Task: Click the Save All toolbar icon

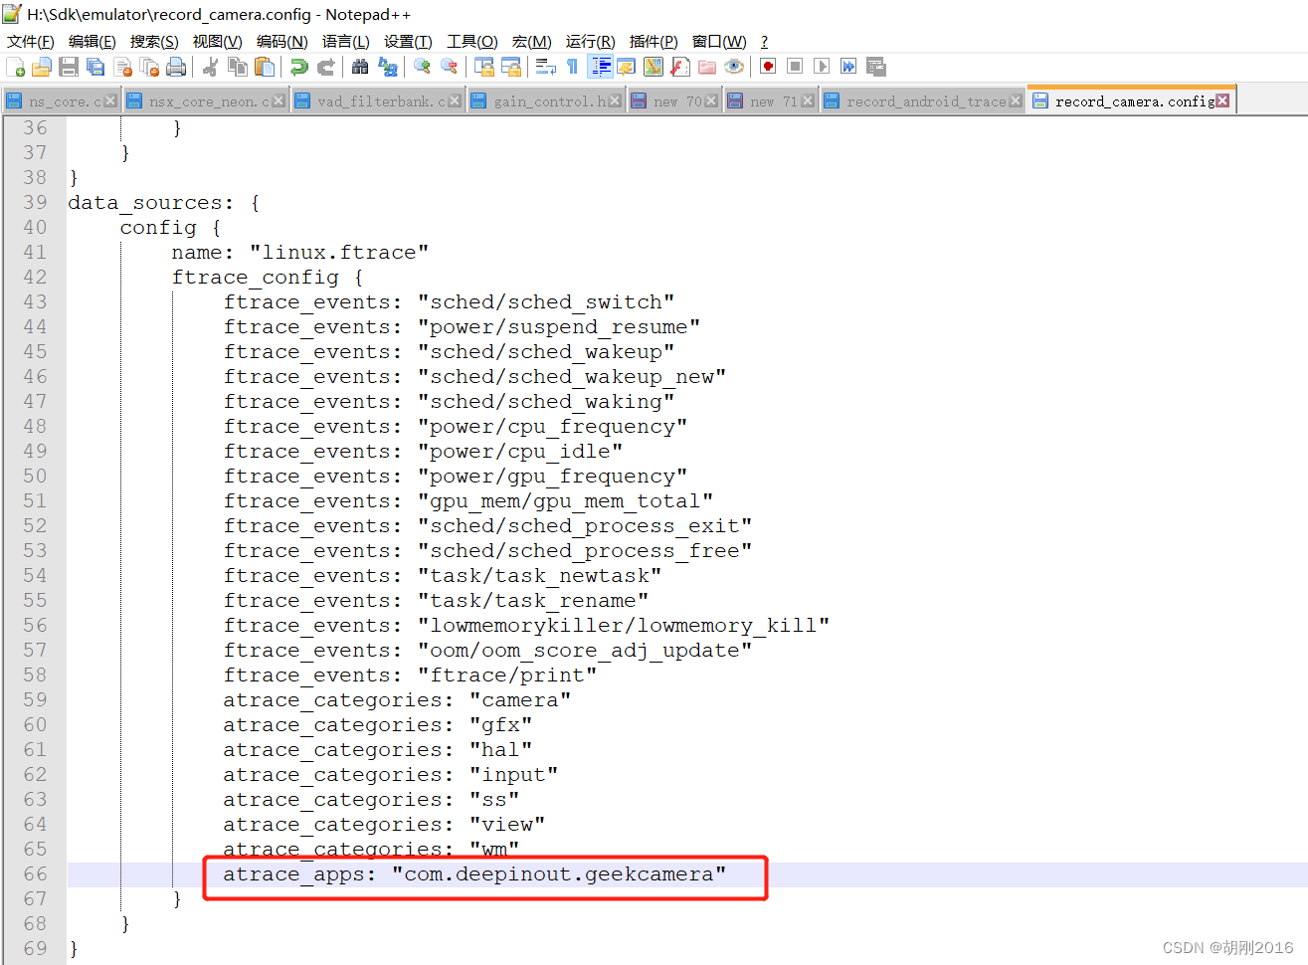Action: (95, 67)
